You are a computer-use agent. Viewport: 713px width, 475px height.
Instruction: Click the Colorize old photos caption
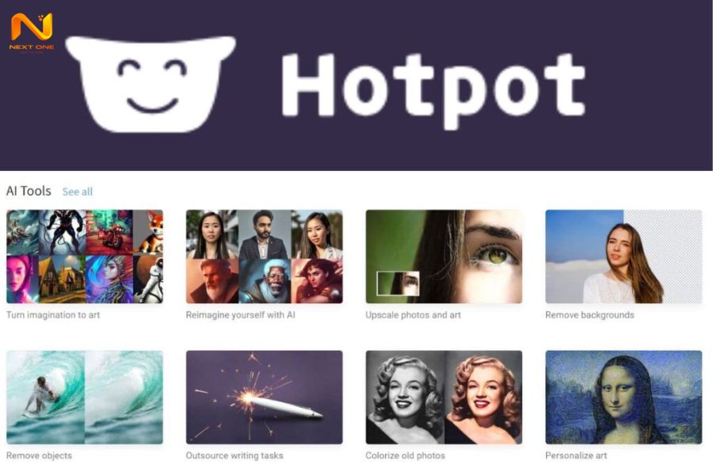click(x=405, y=455)
